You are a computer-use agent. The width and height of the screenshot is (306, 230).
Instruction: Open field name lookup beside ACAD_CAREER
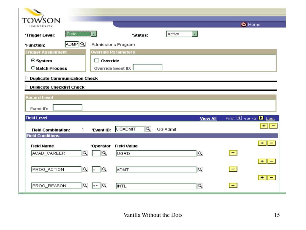click(x=85, y=153)
